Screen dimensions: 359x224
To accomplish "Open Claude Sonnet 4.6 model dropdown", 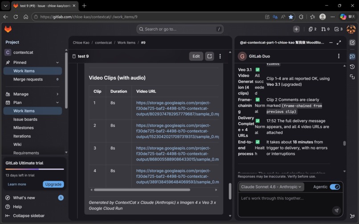I will pos(271,187).
